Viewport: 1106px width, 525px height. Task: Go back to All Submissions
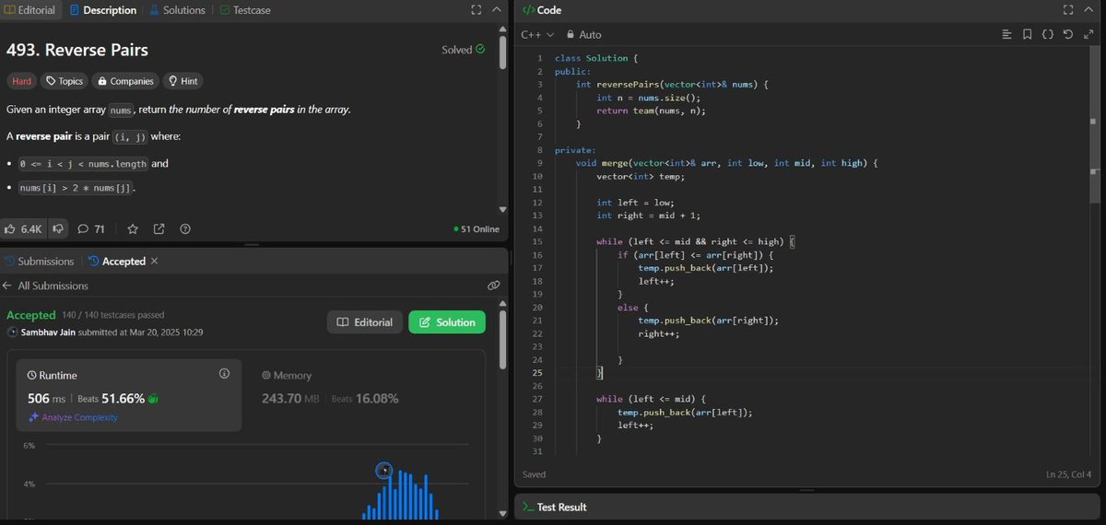coord(45,286)
